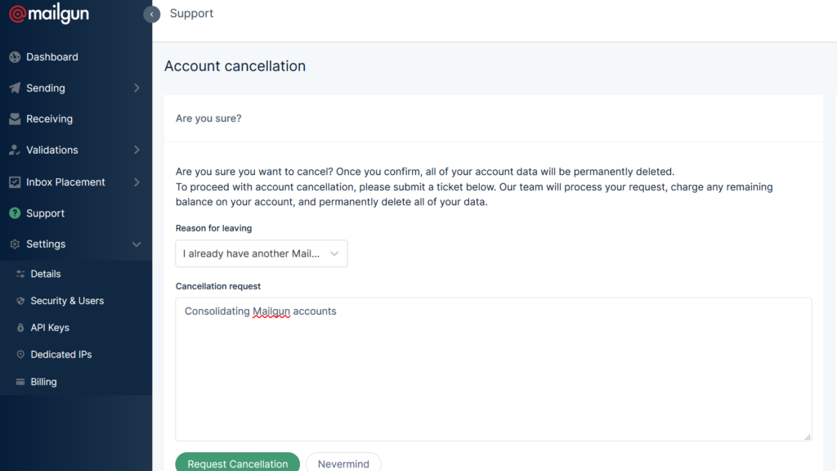This screenshot has height=471, width=837.
Task: Expand the Sending submenu chevron
Action: pos(137,88)
